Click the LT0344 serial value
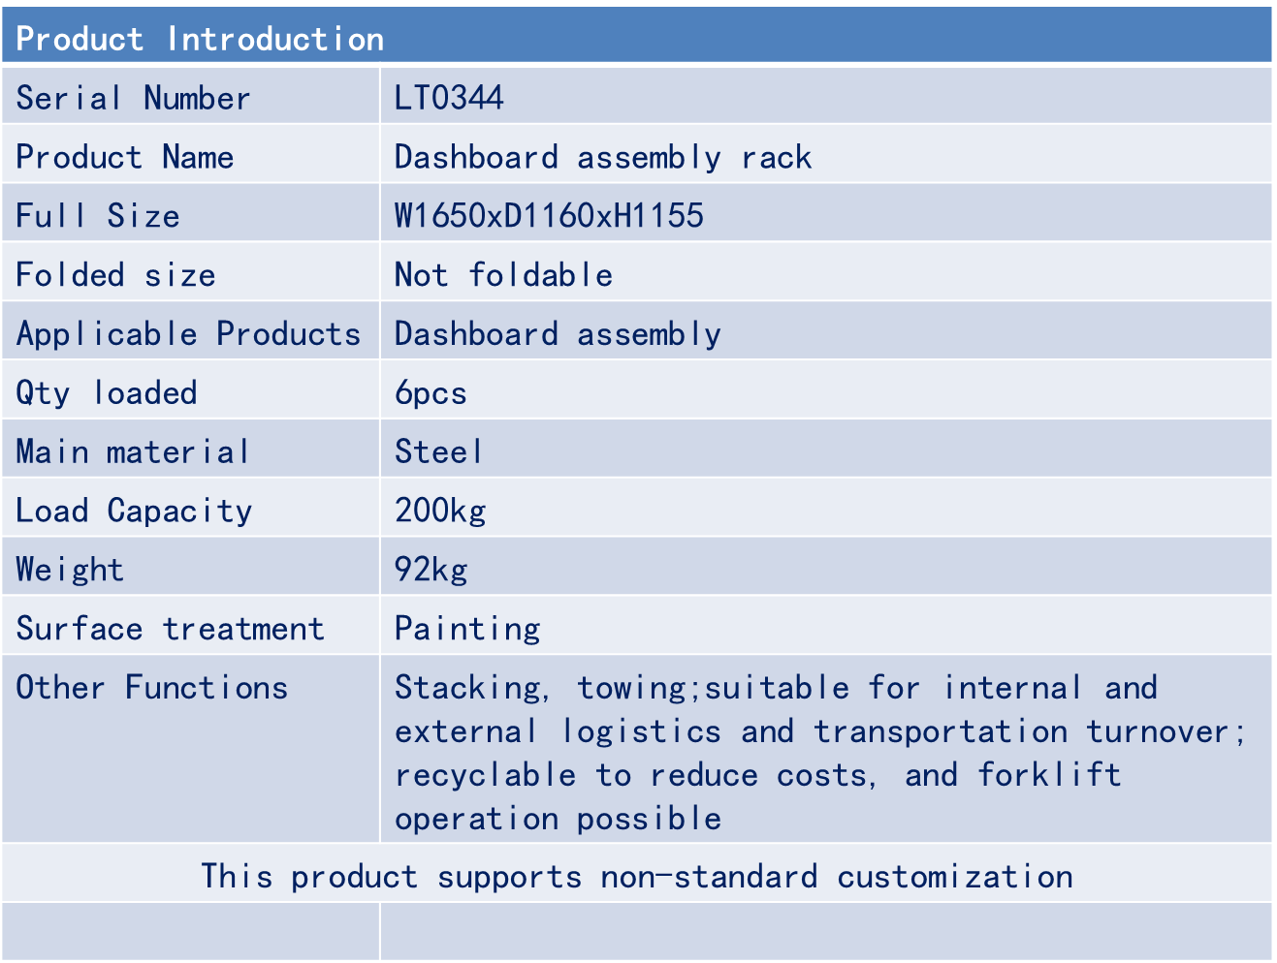The height and width of the screenshot is (963, 1277). pos(449,98)
